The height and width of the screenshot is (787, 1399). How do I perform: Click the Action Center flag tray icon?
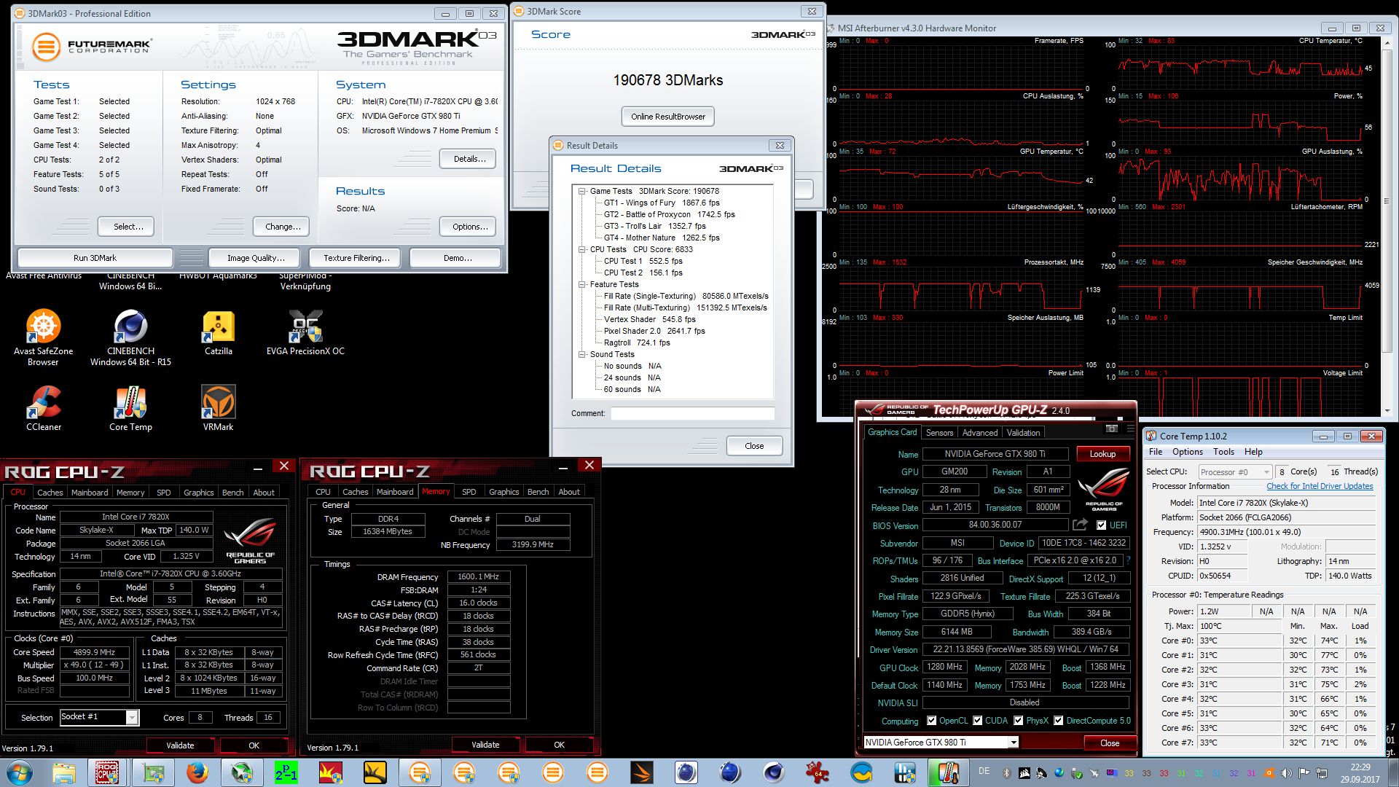[x=1304, y=773]
